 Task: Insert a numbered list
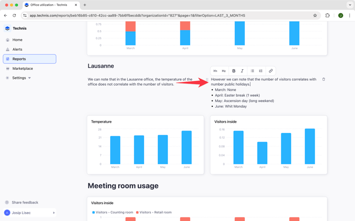click(x=261, y=71)
